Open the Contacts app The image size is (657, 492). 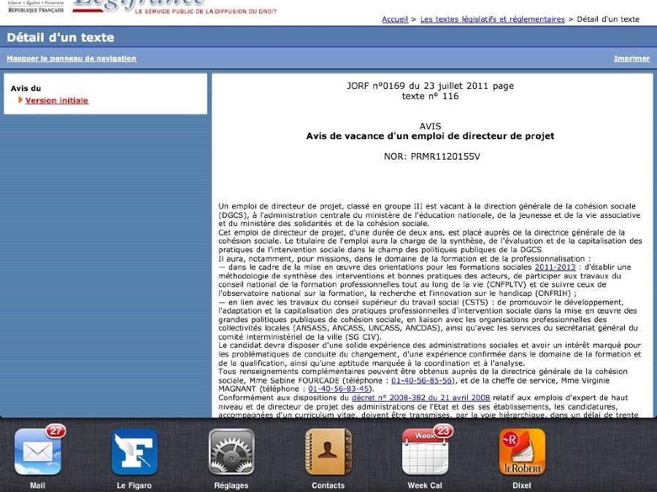(328, 452)
